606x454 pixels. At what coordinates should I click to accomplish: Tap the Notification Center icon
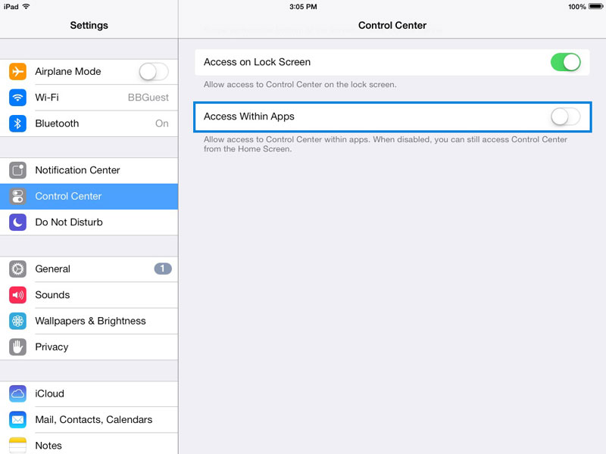click(x=17, y=170)
